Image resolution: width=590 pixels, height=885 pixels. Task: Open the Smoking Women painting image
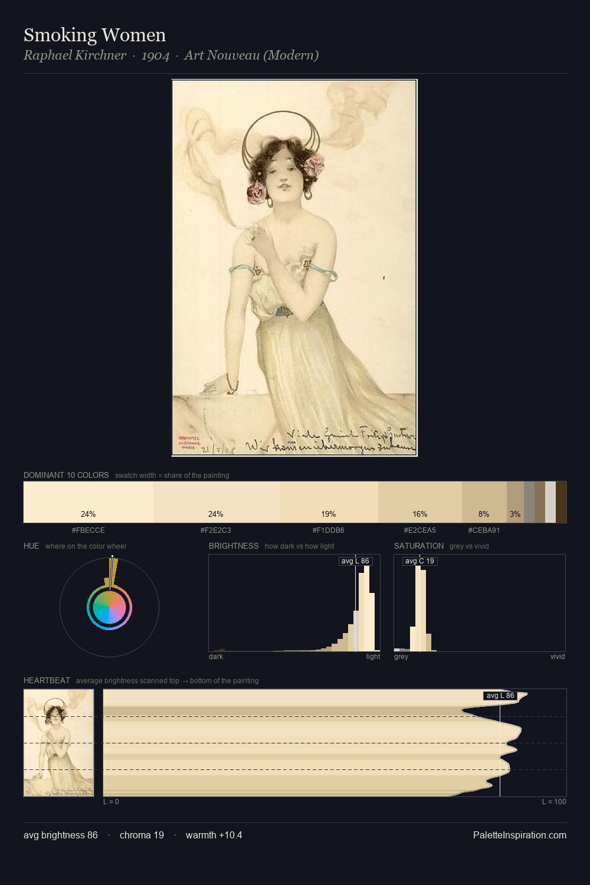coord(294,268)
